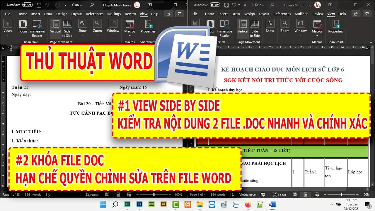This screenshot has width=375, height=211.
Task: Click SharePoint Properties icon in right window
Action: point(335,26)
